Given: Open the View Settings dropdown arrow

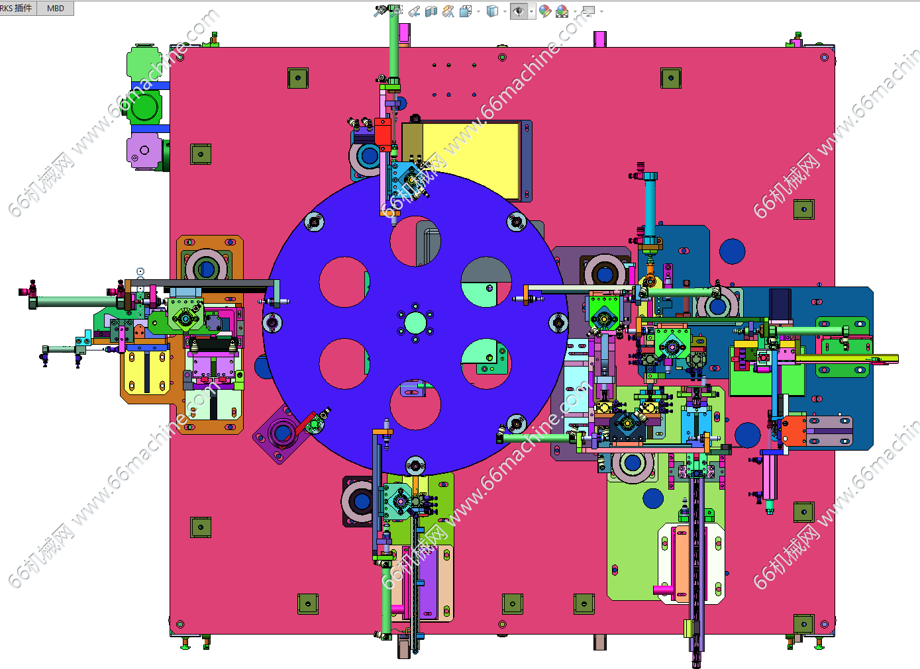Looking at the screenshot, I should point(601,11).
